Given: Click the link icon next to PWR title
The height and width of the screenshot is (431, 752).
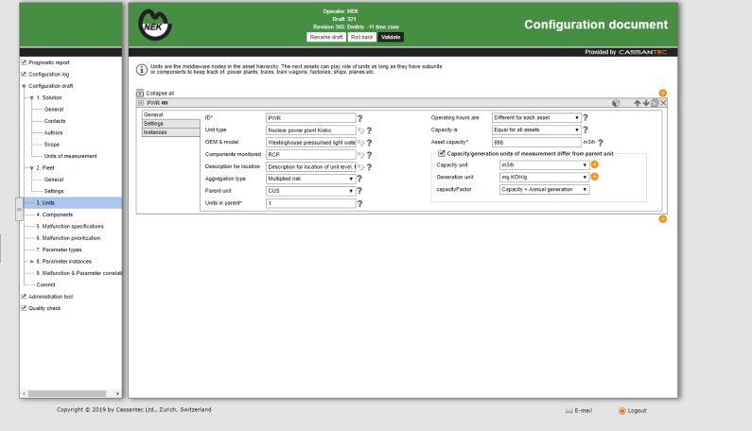Looking at the screenshot, I should [165, 103].
